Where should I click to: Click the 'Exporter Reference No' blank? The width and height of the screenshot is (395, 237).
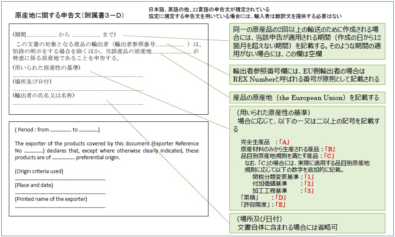[x=34, y=150]
